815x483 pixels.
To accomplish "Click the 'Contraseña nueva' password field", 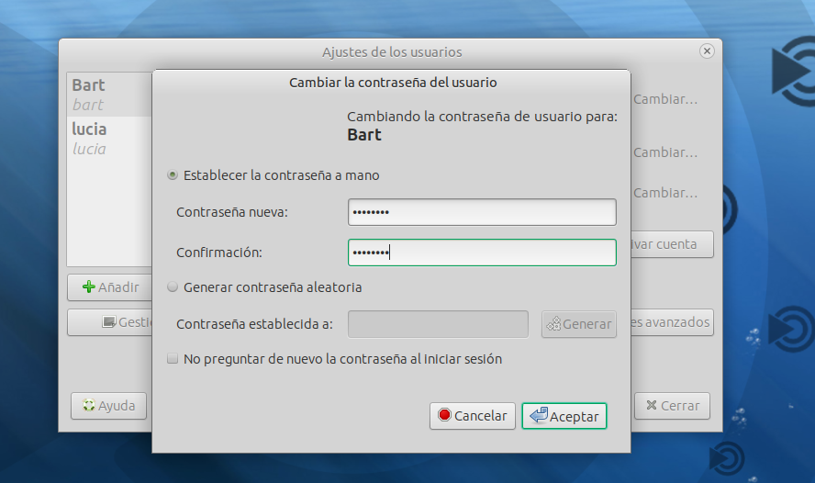I will 481,212.
